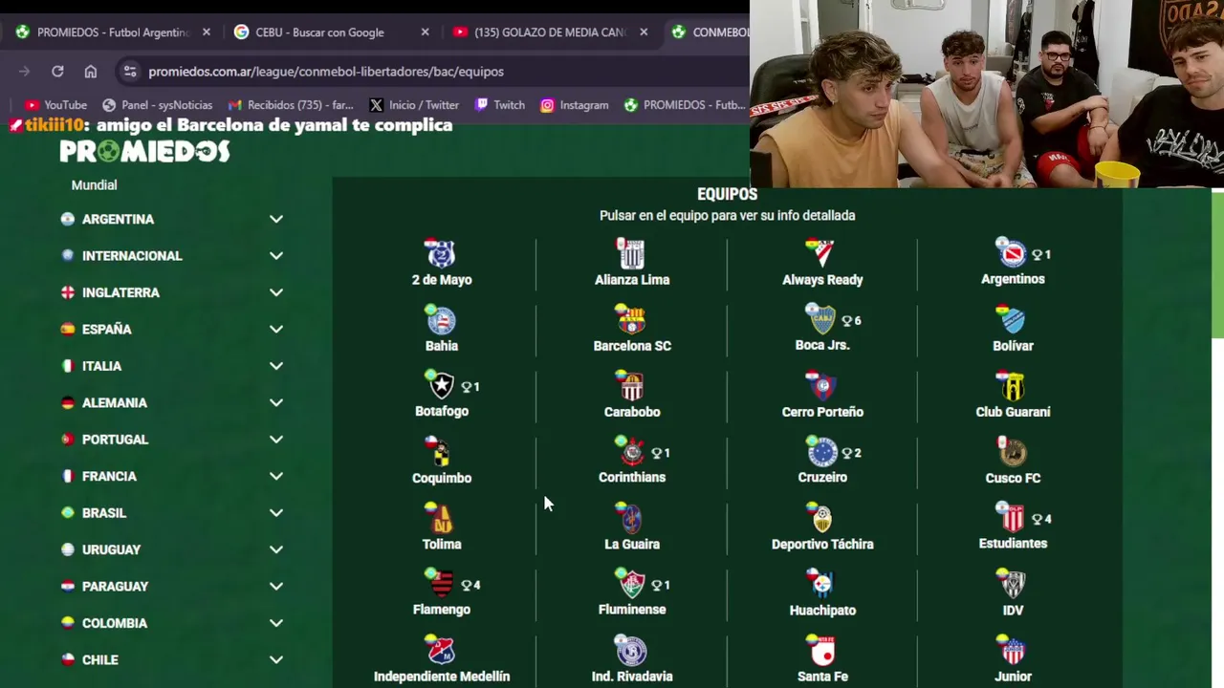Choose the Barcelona SC crest icon
1224x688 pixels.
tap(631, 320)
